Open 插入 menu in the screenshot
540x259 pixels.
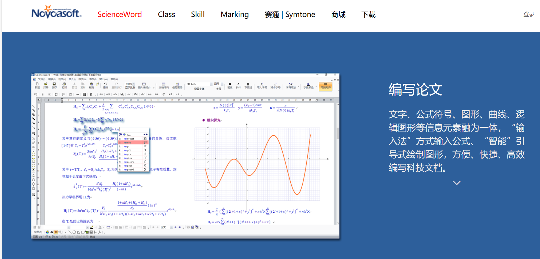pos(72,79)
